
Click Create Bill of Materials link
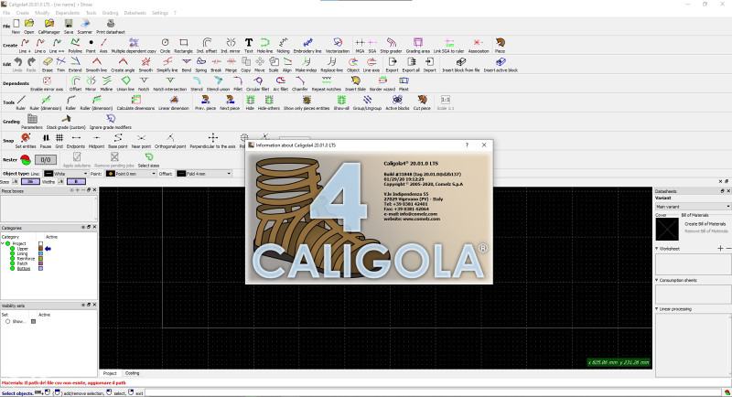tap(705, 224)
